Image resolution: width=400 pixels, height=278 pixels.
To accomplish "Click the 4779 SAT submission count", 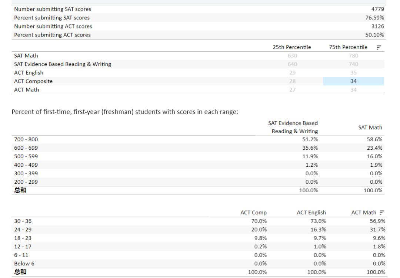I will coord(377,9).
